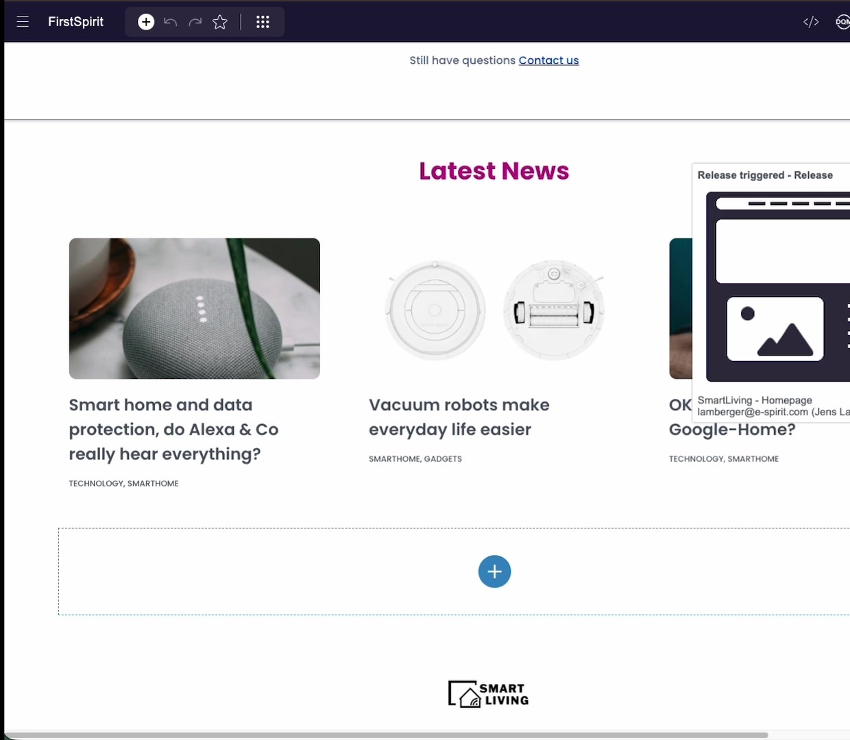
Task: Redo the last undone action
Action: click(195, 22)
